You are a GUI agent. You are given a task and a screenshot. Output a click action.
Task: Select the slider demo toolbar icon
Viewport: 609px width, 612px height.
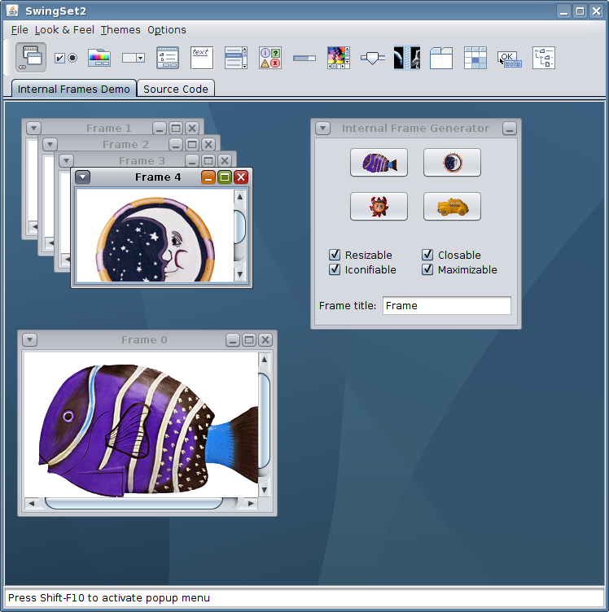pyautogui.click(x=373, y=58)
